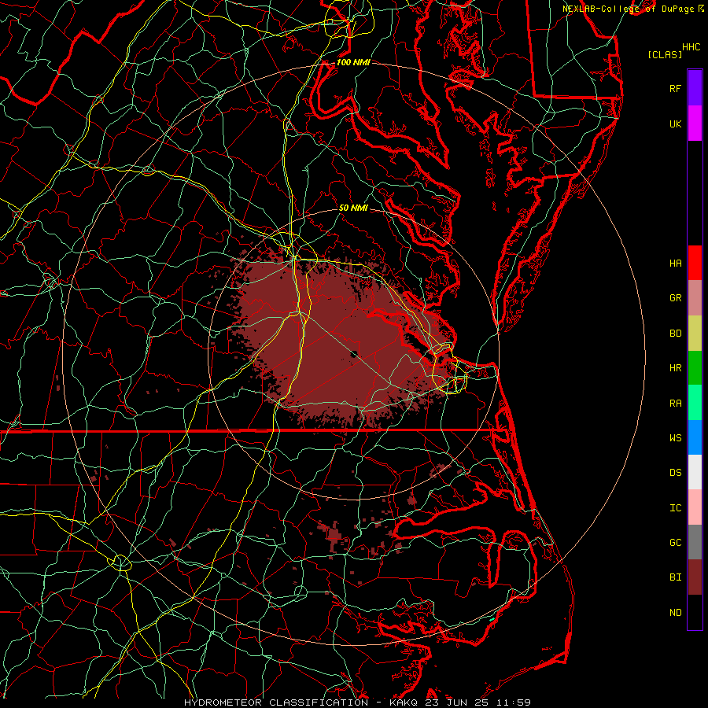708x708 pixels.
Task: Click the UK magenta legend swatch
Action: click(x=695, y=124)
